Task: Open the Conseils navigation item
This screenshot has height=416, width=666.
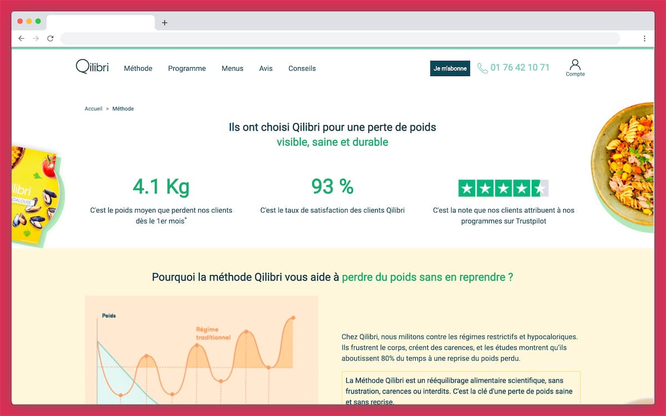Action: (302, 68)
